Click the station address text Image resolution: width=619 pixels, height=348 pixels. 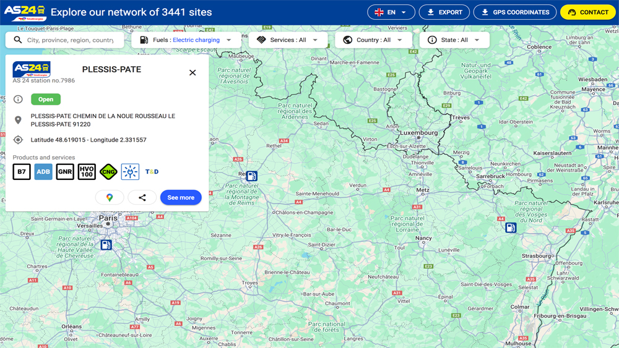click(x=103, y=120)
